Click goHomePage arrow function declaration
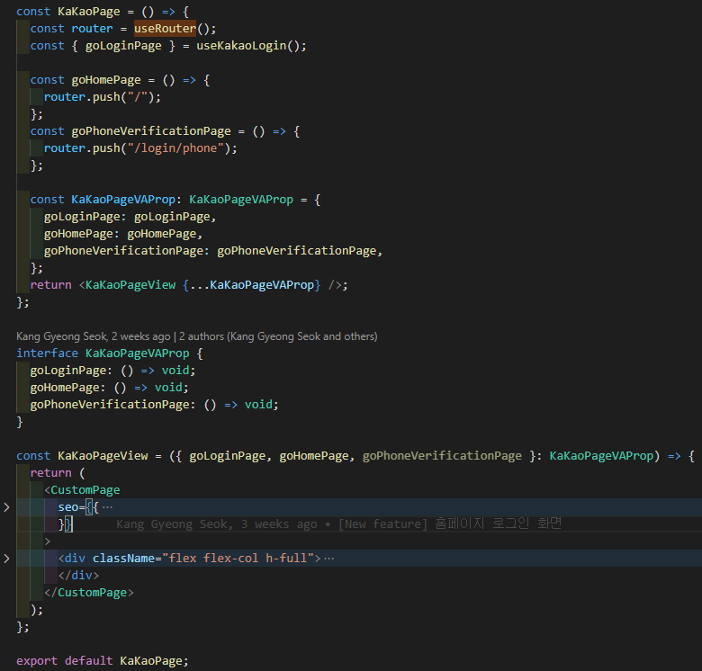This screenshot has width=702, height=671. coord(120,80)
